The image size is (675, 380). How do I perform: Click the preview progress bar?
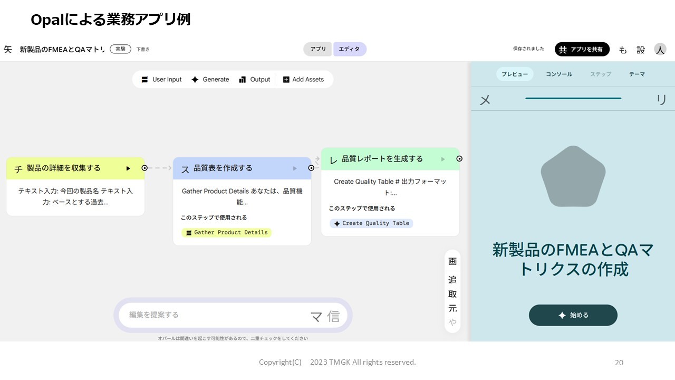(x=573, y=98)
